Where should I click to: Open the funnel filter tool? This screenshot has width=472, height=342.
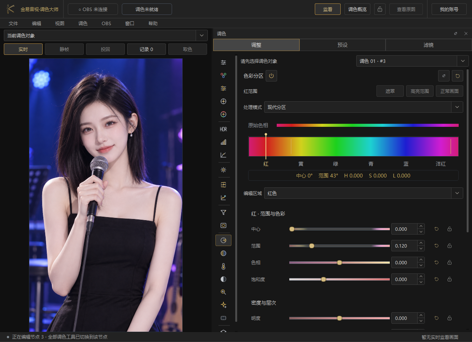[223, 213]
